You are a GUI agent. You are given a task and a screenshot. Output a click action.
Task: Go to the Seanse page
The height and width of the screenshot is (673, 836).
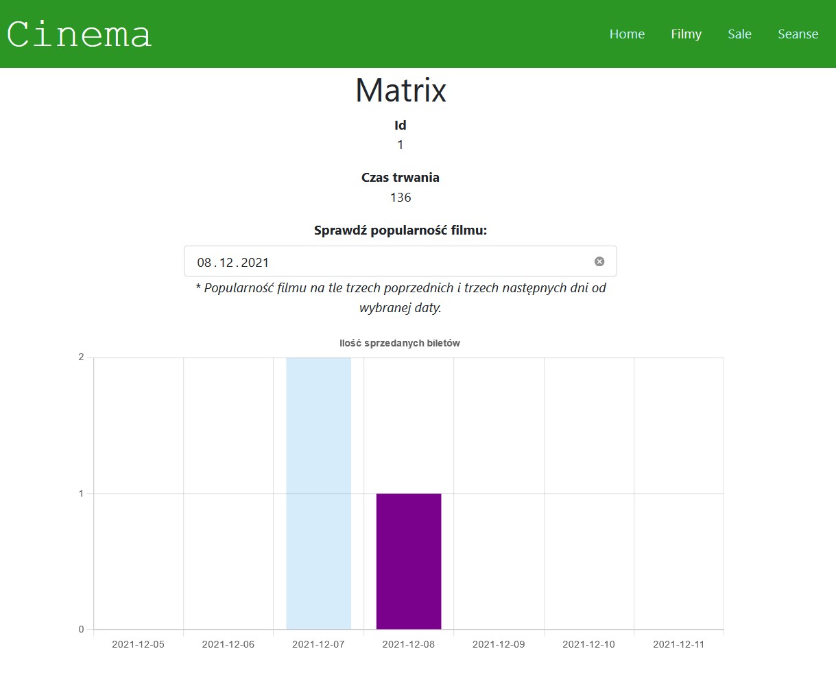798,34
